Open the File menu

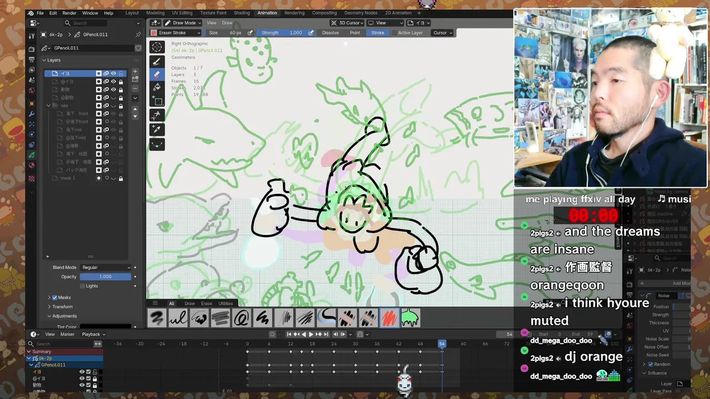click(x=40, y=13)
